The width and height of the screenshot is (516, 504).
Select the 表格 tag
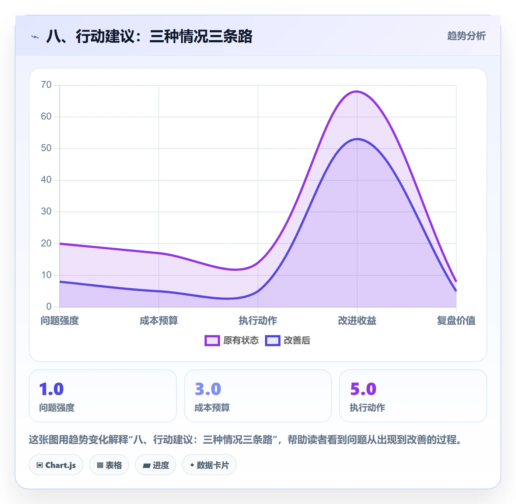(x=109, y=465)
